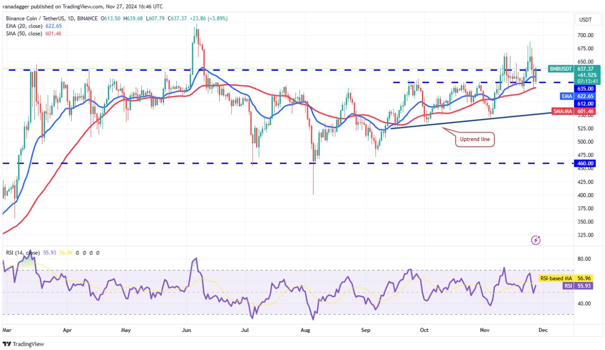Click the Uptrend line annotation callout

474,139
